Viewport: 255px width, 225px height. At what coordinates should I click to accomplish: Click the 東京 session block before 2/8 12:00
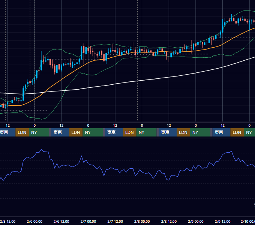pyautogui.click(x=168, y=132)
